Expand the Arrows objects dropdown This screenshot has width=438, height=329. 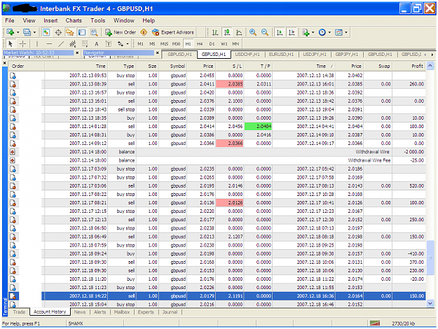point(128,44)
